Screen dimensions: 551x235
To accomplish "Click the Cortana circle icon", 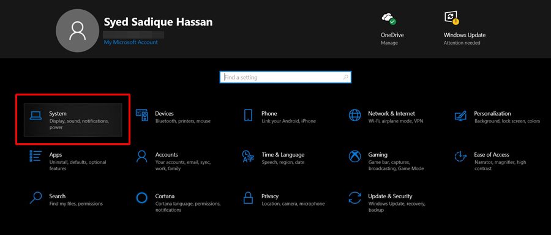I will (141, 198).
